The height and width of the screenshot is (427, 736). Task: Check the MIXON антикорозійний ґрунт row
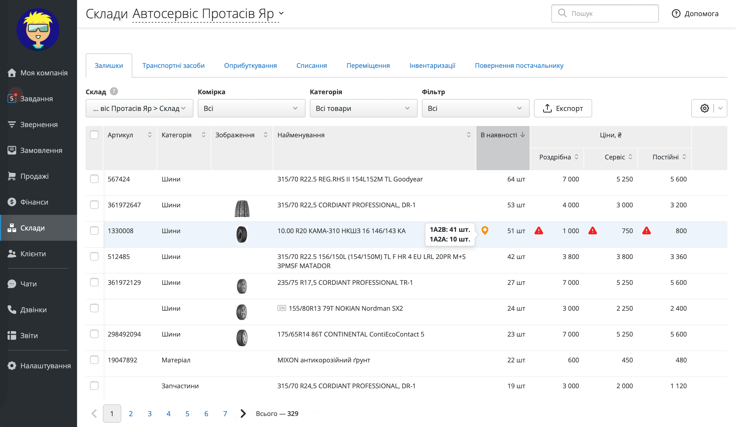[x=94, y=360]
